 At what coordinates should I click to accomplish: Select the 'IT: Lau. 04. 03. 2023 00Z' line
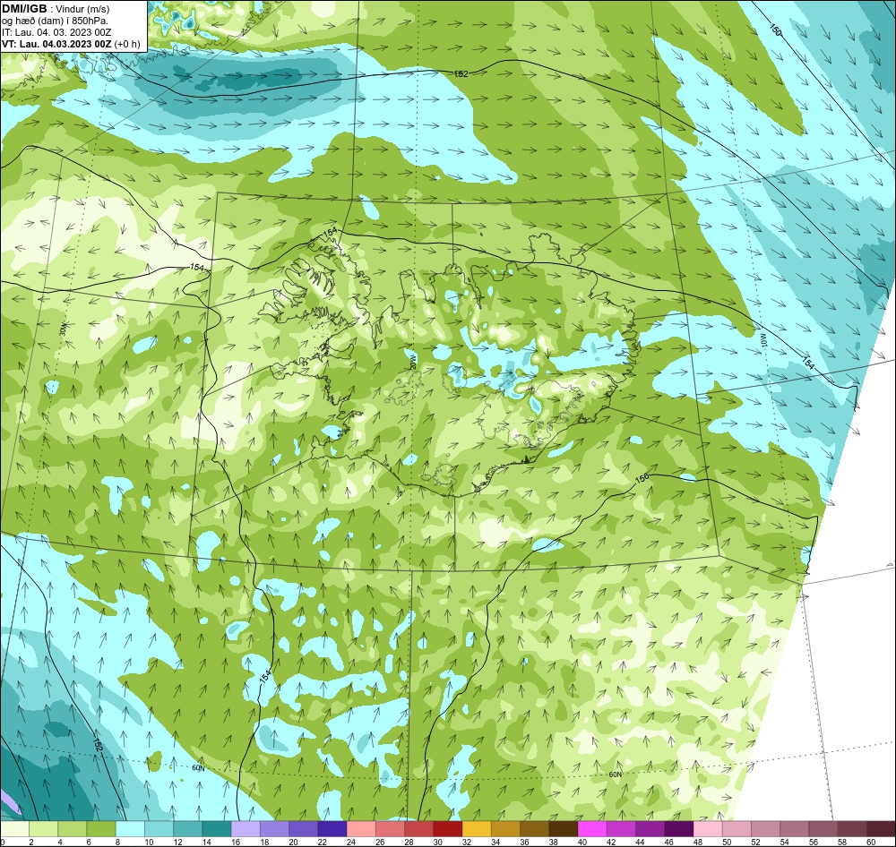click(x=56, y=32)
